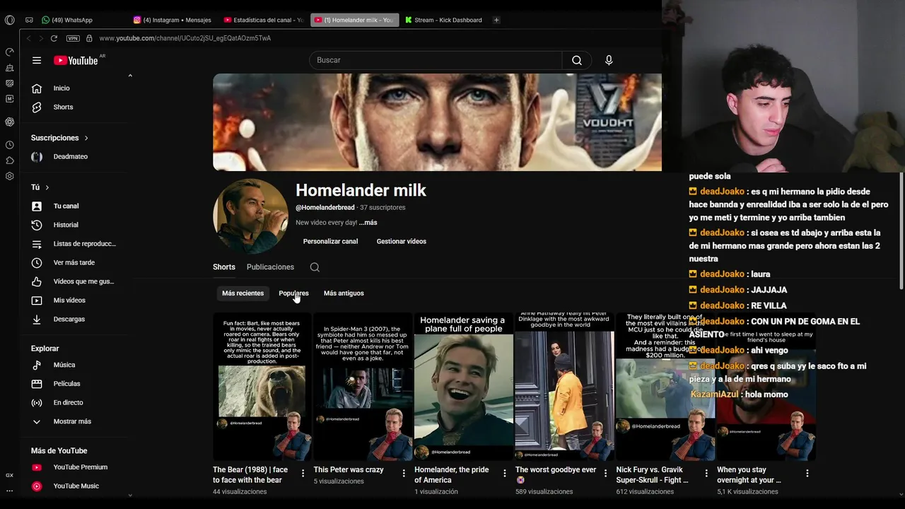Open Opera sidebar settings gear
Viewport: 905px width, 509px height.
tap(9, 176)
